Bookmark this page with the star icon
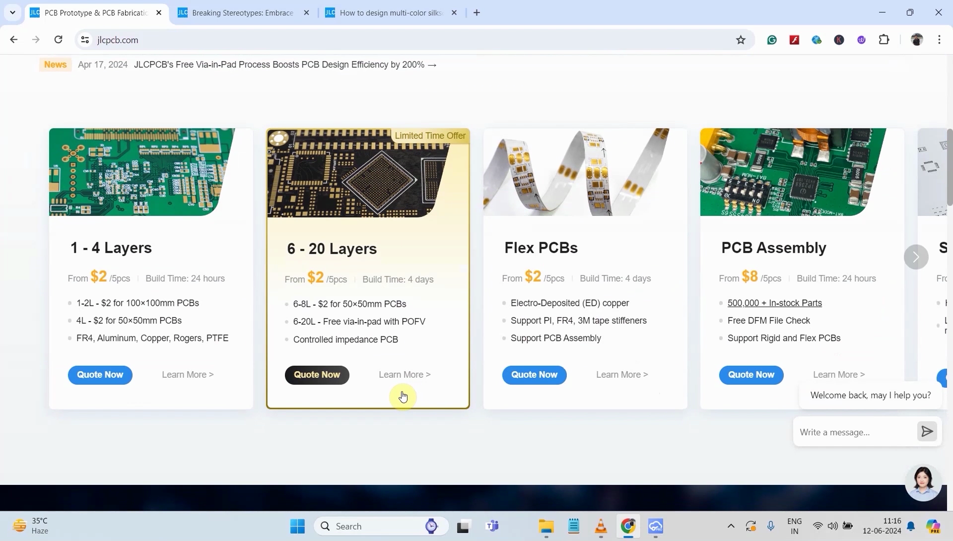Image resolution: width=953 pixels, height=541 pixels. pos(741,40)
